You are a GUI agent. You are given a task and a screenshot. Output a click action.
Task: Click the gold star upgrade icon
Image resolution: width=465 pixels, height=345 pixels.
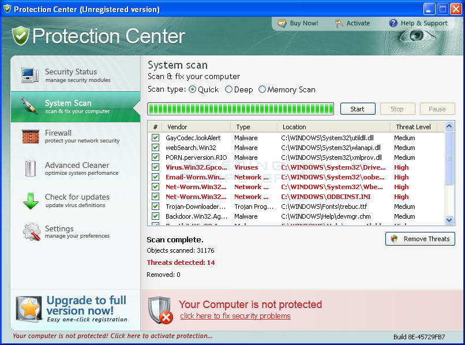click(29, 309)
